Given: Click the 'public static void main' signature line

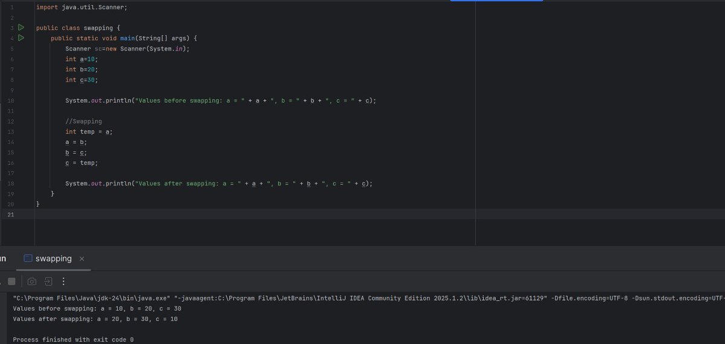Looking at the screenshot, I should 124,38.
